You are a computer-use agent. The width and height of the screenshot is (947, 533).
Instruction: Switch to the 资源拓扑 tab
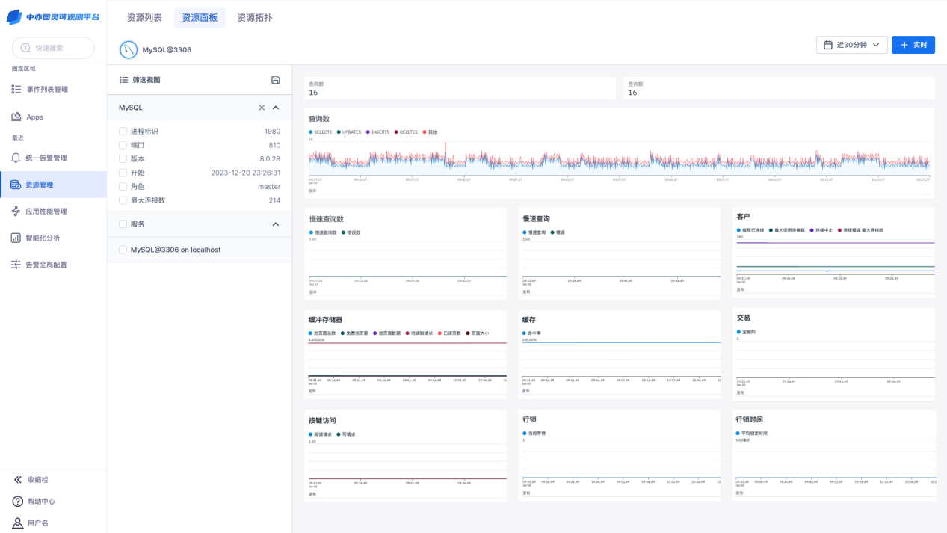pyautogui.click(x=254, y=17)
